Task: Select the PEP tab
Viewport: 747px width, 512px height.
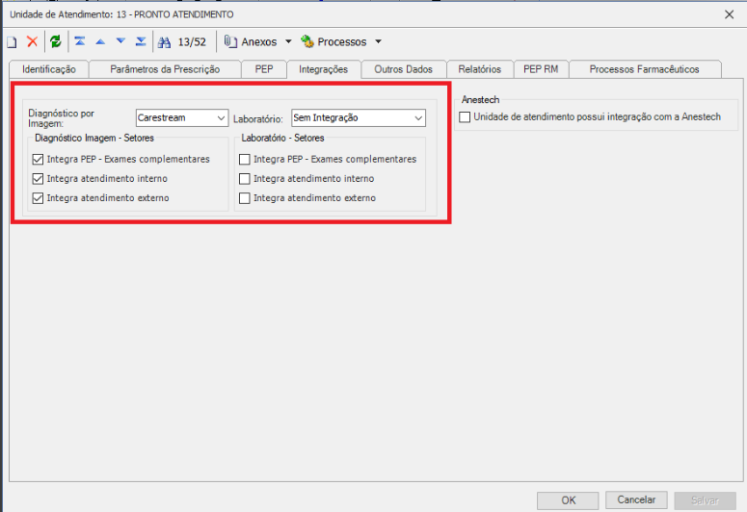Action: [x=263, y=69]
